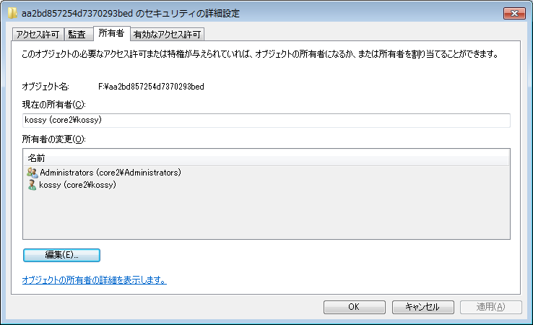Select the 所有者 tab
Viewport: 533px width, 325px height.
110,33
